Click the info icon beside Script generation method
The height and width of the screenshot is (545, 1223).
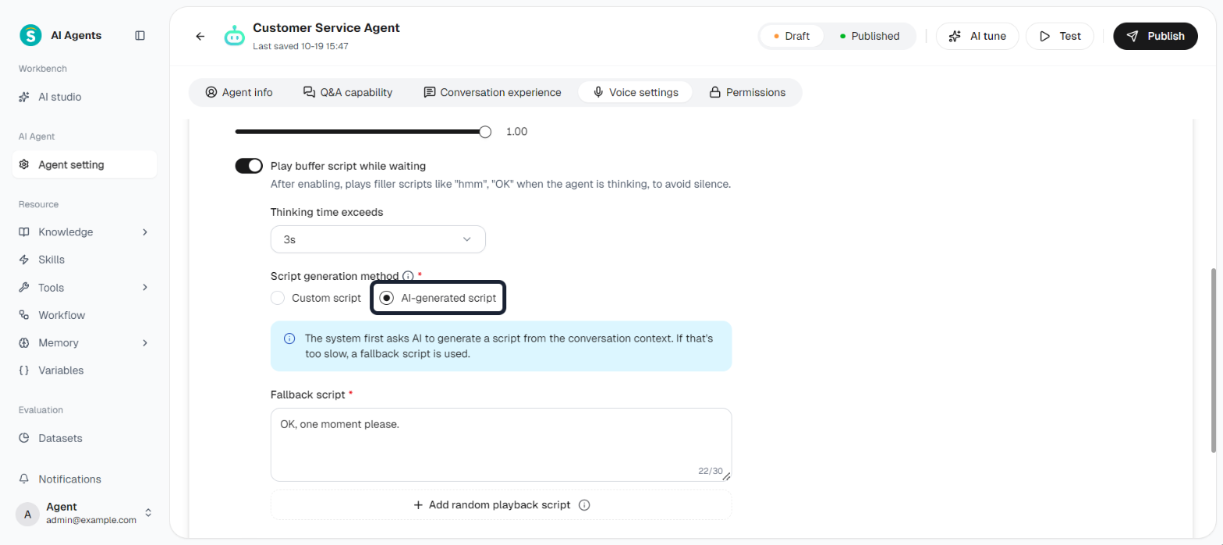click(x=407, y=276)
